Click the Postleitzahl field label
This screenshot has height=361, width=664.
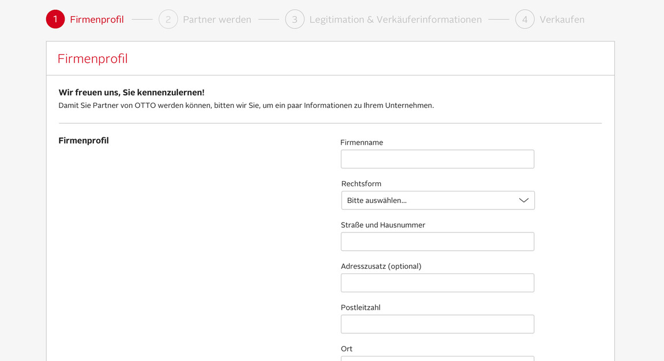click(x=361, y=307)
